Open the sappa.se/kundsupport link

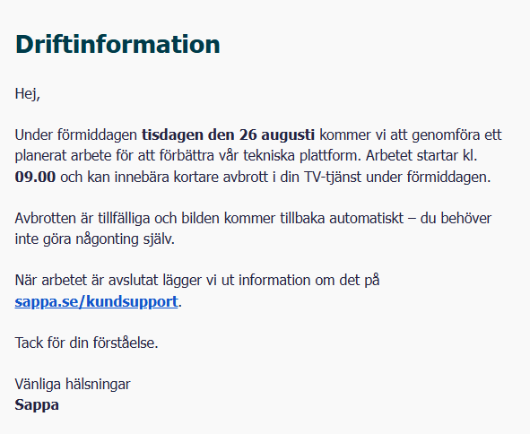point(96,301)
